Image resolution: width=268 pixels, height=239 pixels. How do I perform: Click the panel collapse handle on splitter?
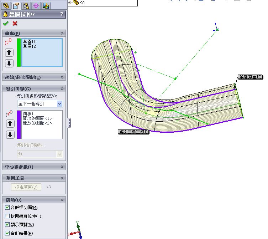pyautogui.click(x=69, y=123)
